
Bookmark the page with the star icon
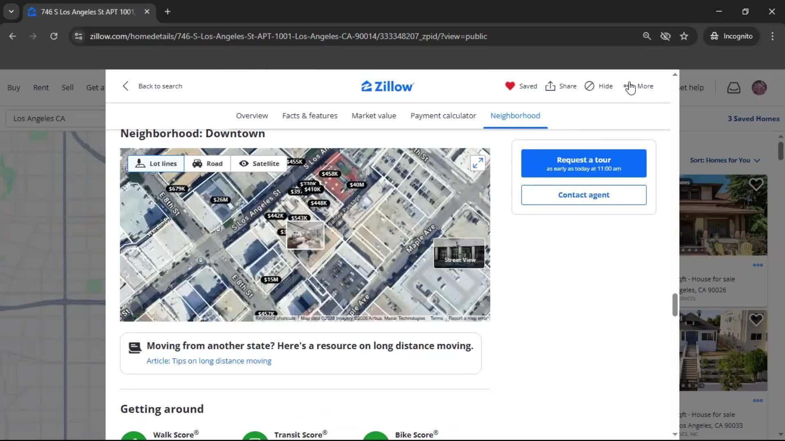(x=684, y=36)
